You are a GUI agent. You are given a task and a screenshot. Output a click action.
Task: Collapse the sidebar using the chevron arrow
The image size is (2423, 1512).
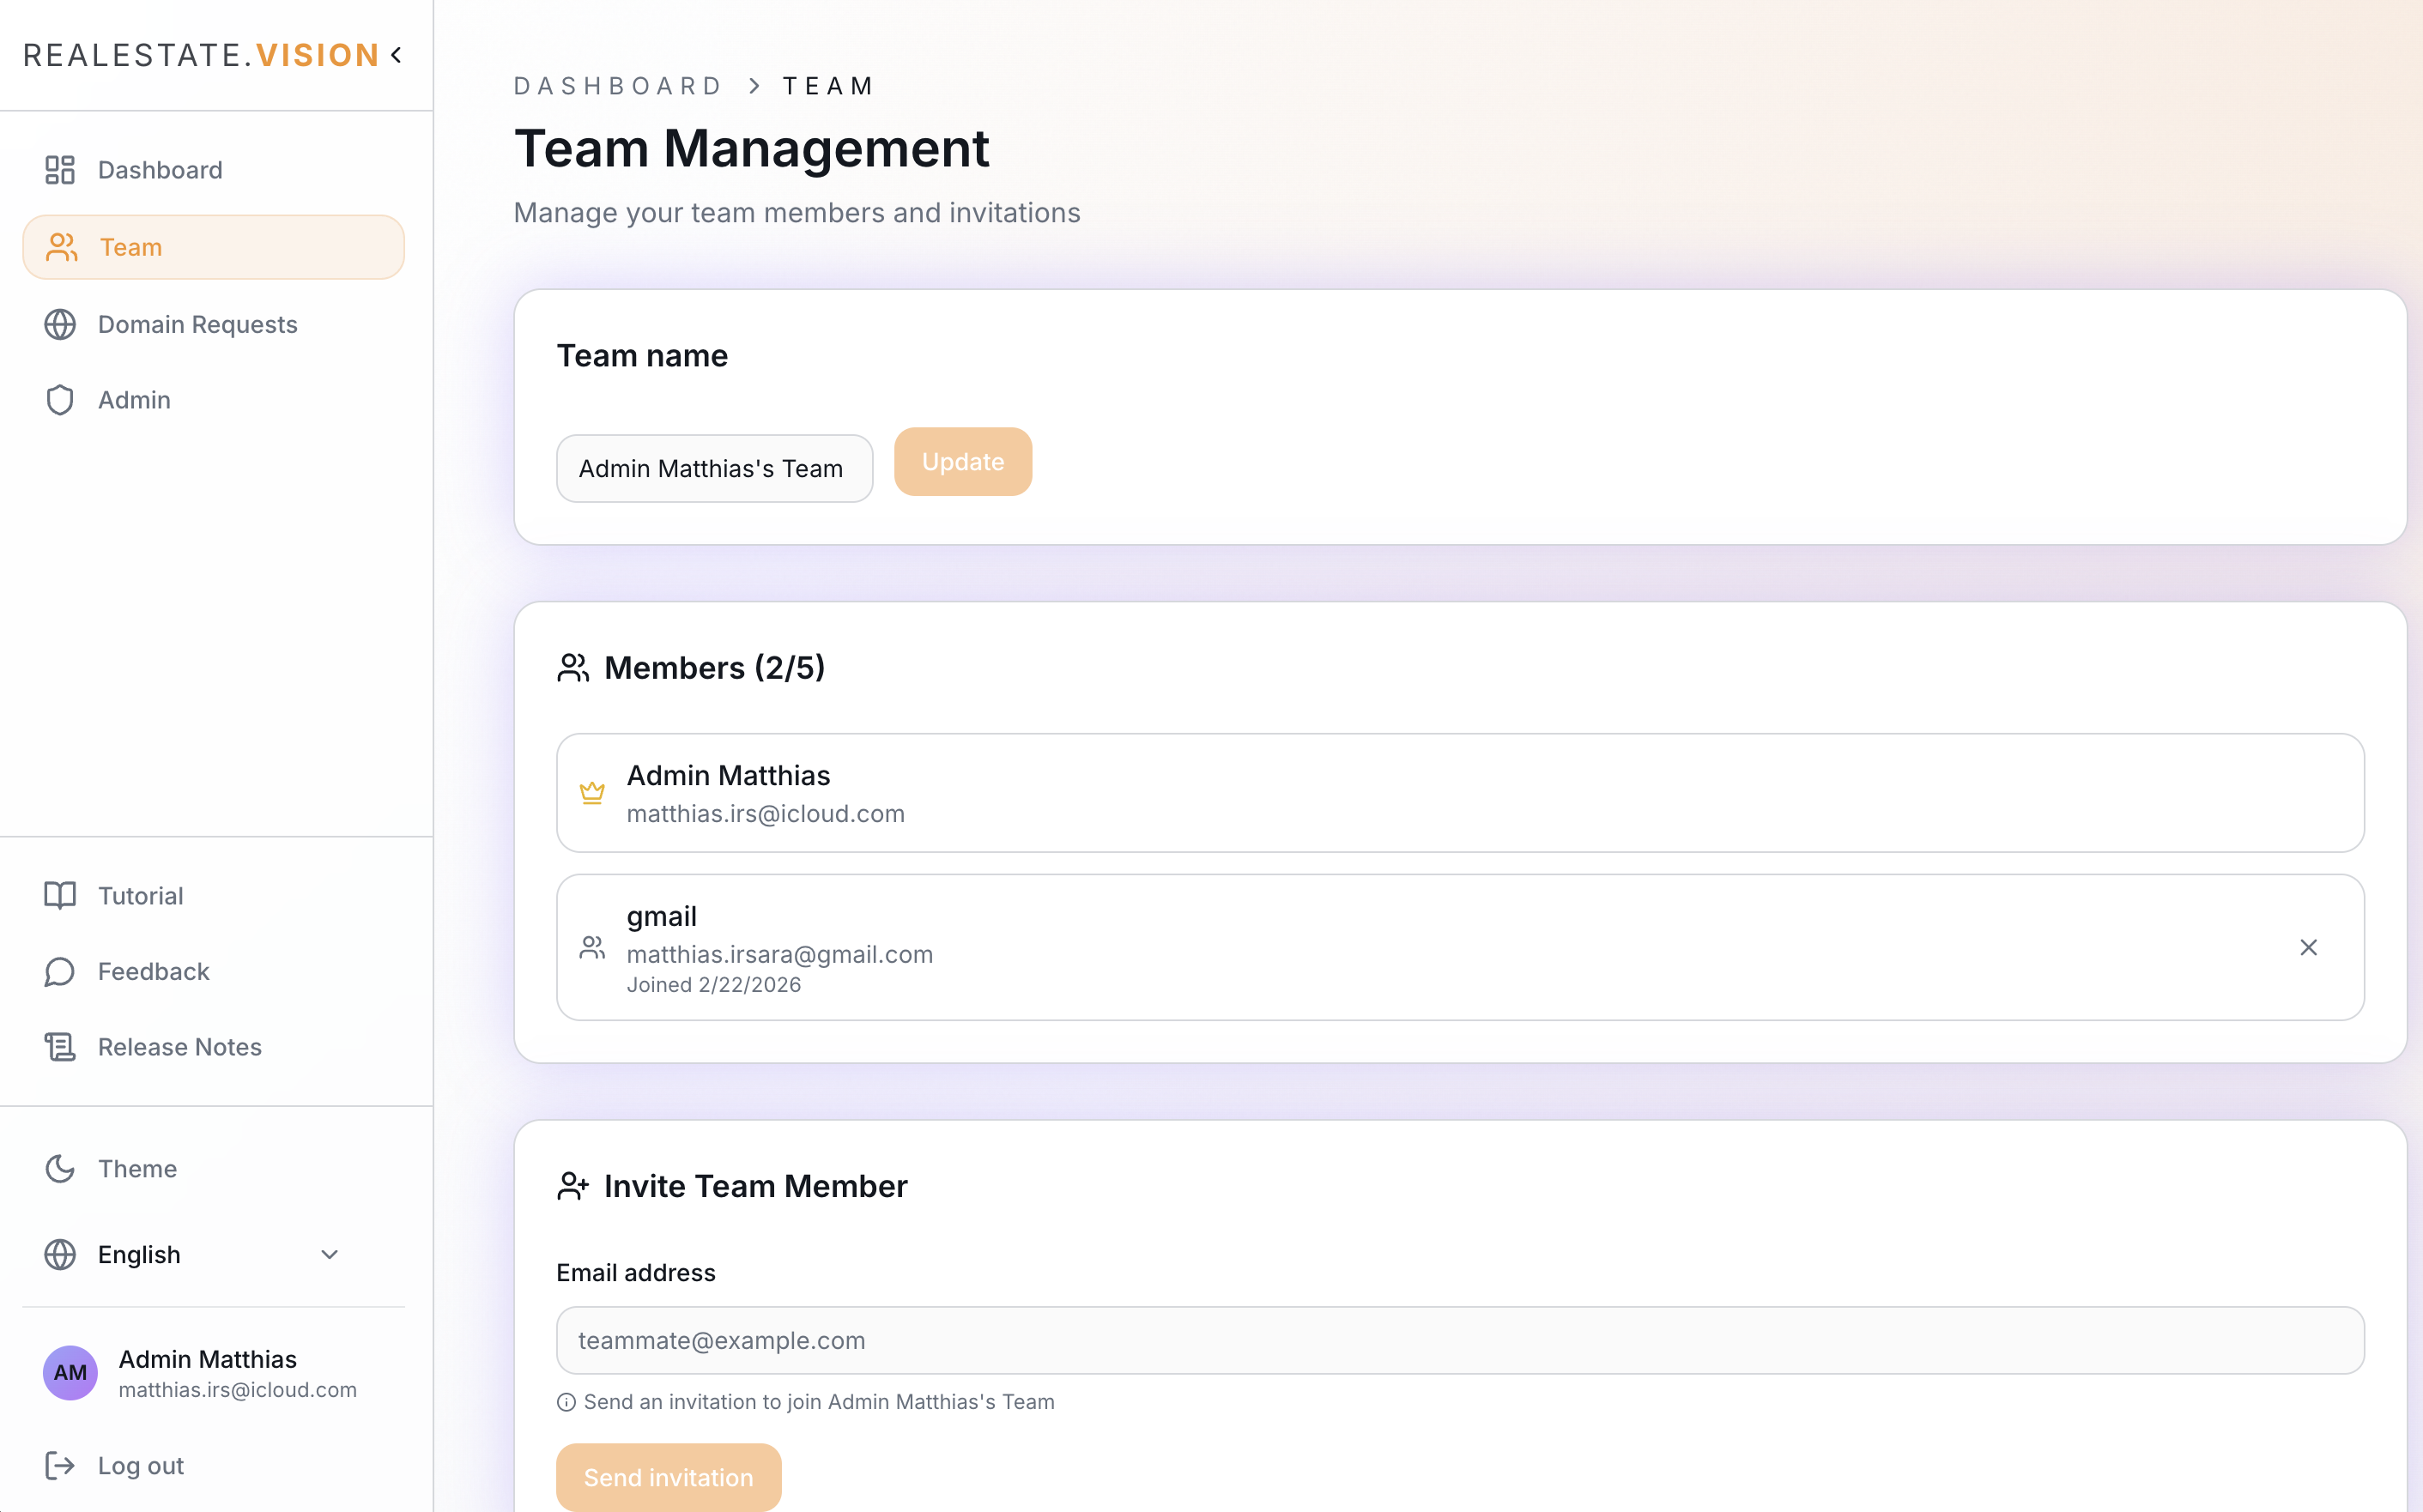[x=396, y=55]
